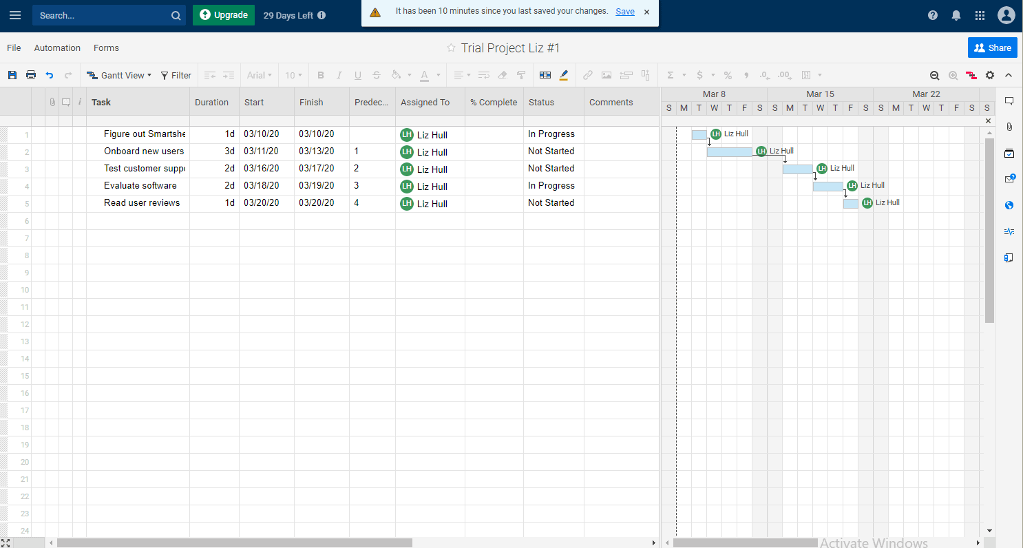
Task: Open the Gantt View dropdown
Action: 118,75
